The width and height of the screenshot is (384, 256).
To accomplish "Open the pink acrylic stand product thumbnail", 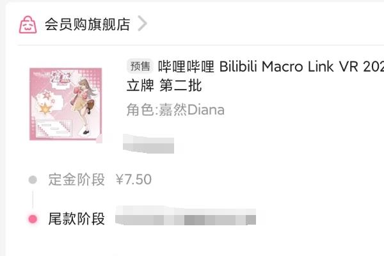I will pos(66,104).
